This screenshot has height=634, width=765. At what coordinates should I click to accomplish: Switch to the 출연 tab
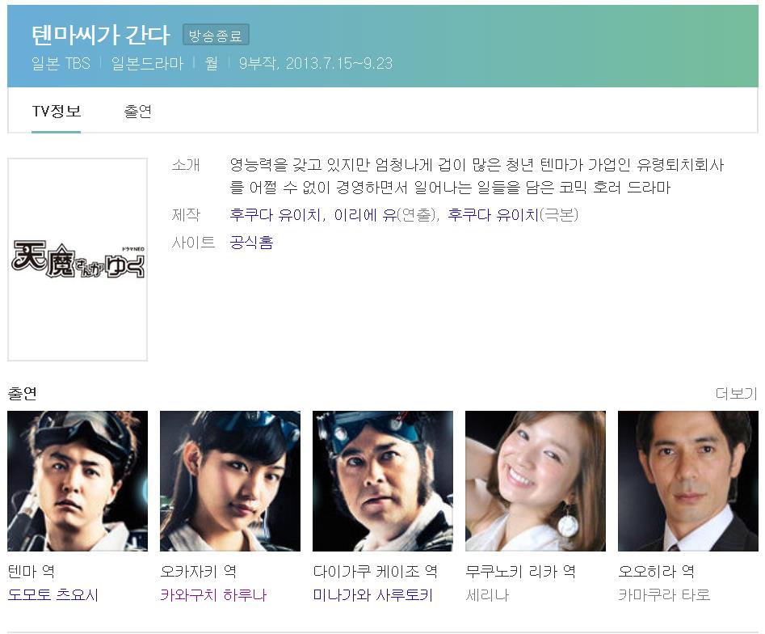[x=137, y=112]
